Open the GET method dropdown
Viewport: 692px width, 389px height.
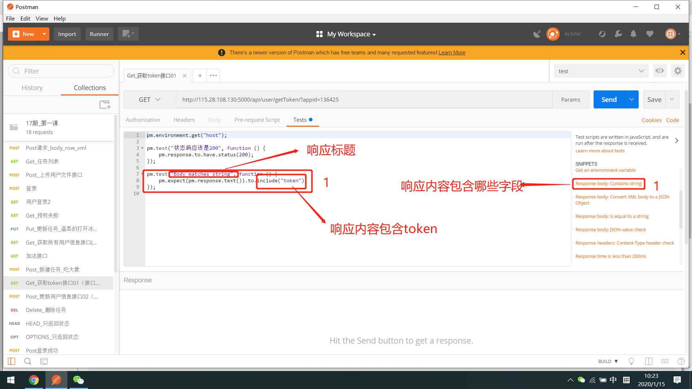point(150,99)
